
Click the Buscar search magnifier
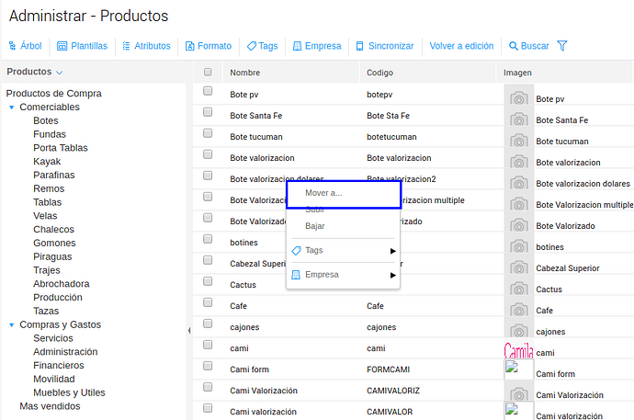[x=514, y=46]
